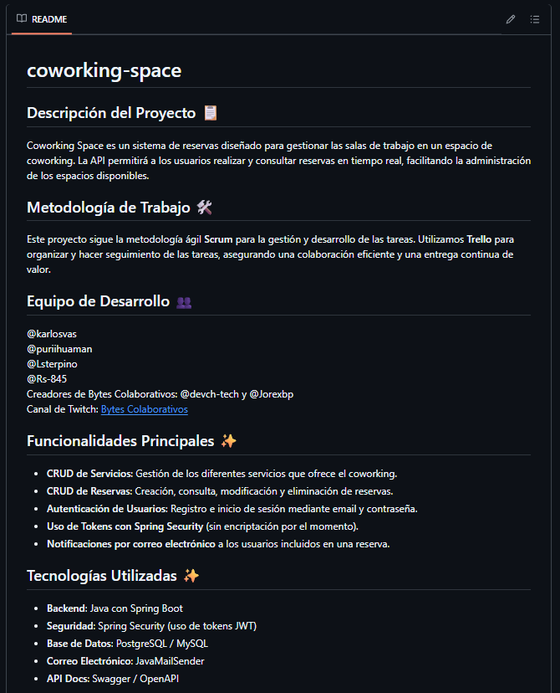Open the @Jorexbp creator mention
The width and height of the screenshot is (560, 693).
[x=277, y=394]
